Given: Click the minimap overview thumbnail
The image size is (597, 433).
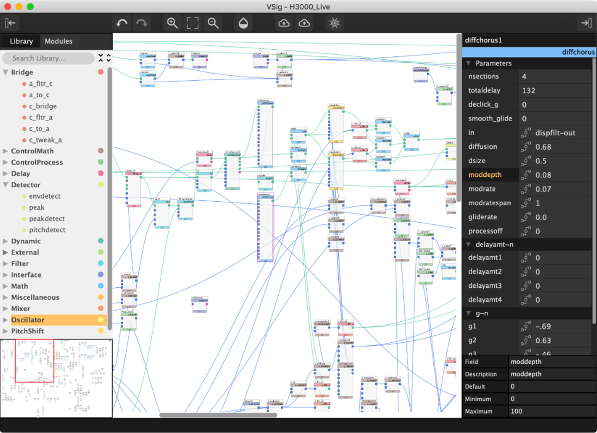Looking at the screenshot, I should pos(56,378).
